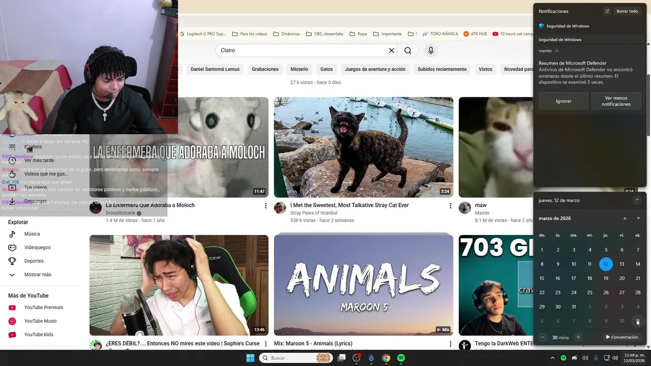Viewport: 651px width, 366px height.
Task: Start voice search with the microphone icon
Action: point(431,50)
